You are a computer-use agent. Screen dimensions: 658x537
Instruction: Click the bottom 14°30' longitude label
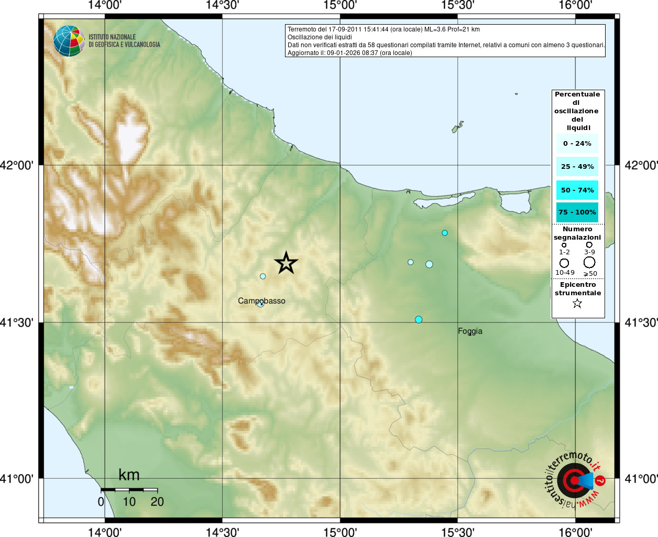(223, 532)
